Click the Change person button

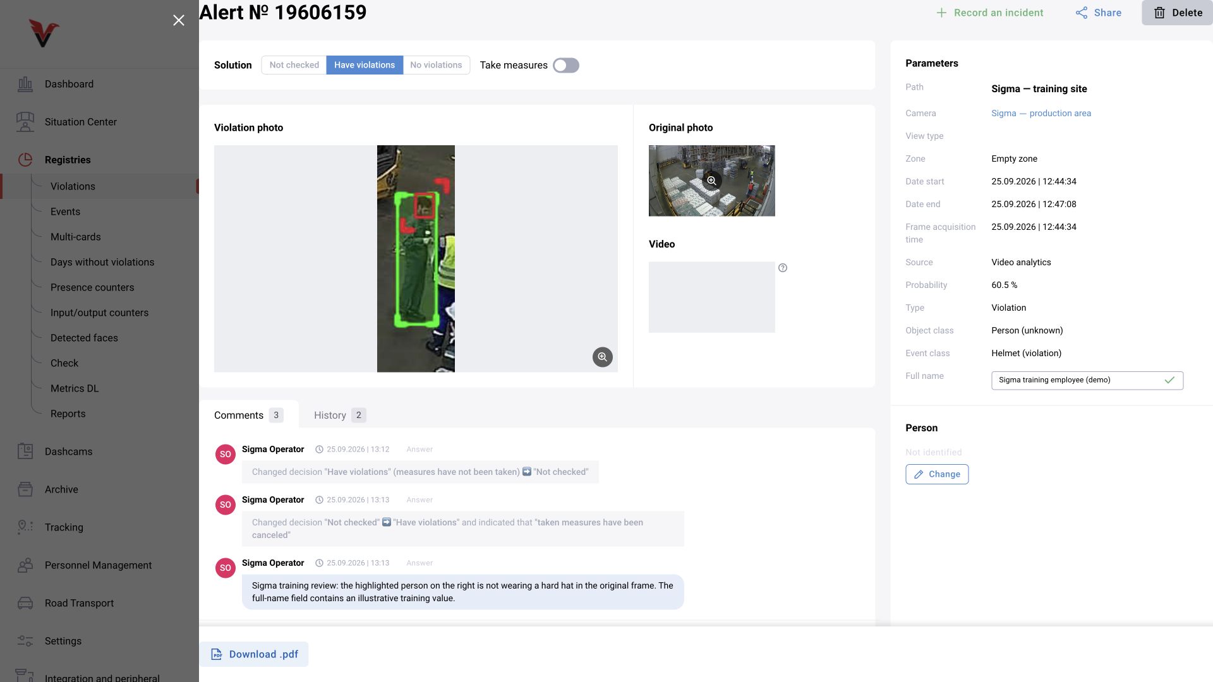click(937, 474)
